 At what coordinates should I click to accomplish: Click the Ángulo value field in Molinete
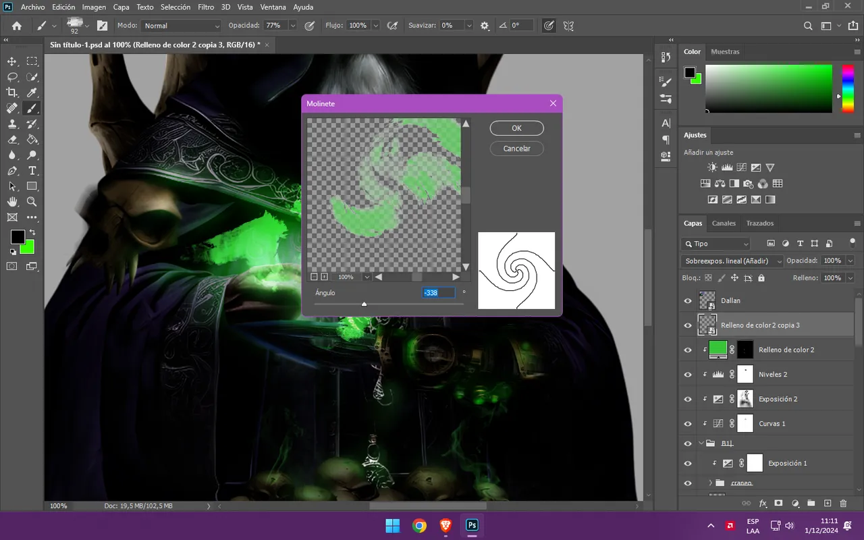click(x=439, y=293)
